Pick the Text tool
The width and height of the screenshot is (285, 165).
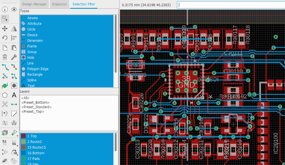tap(14, 95)
